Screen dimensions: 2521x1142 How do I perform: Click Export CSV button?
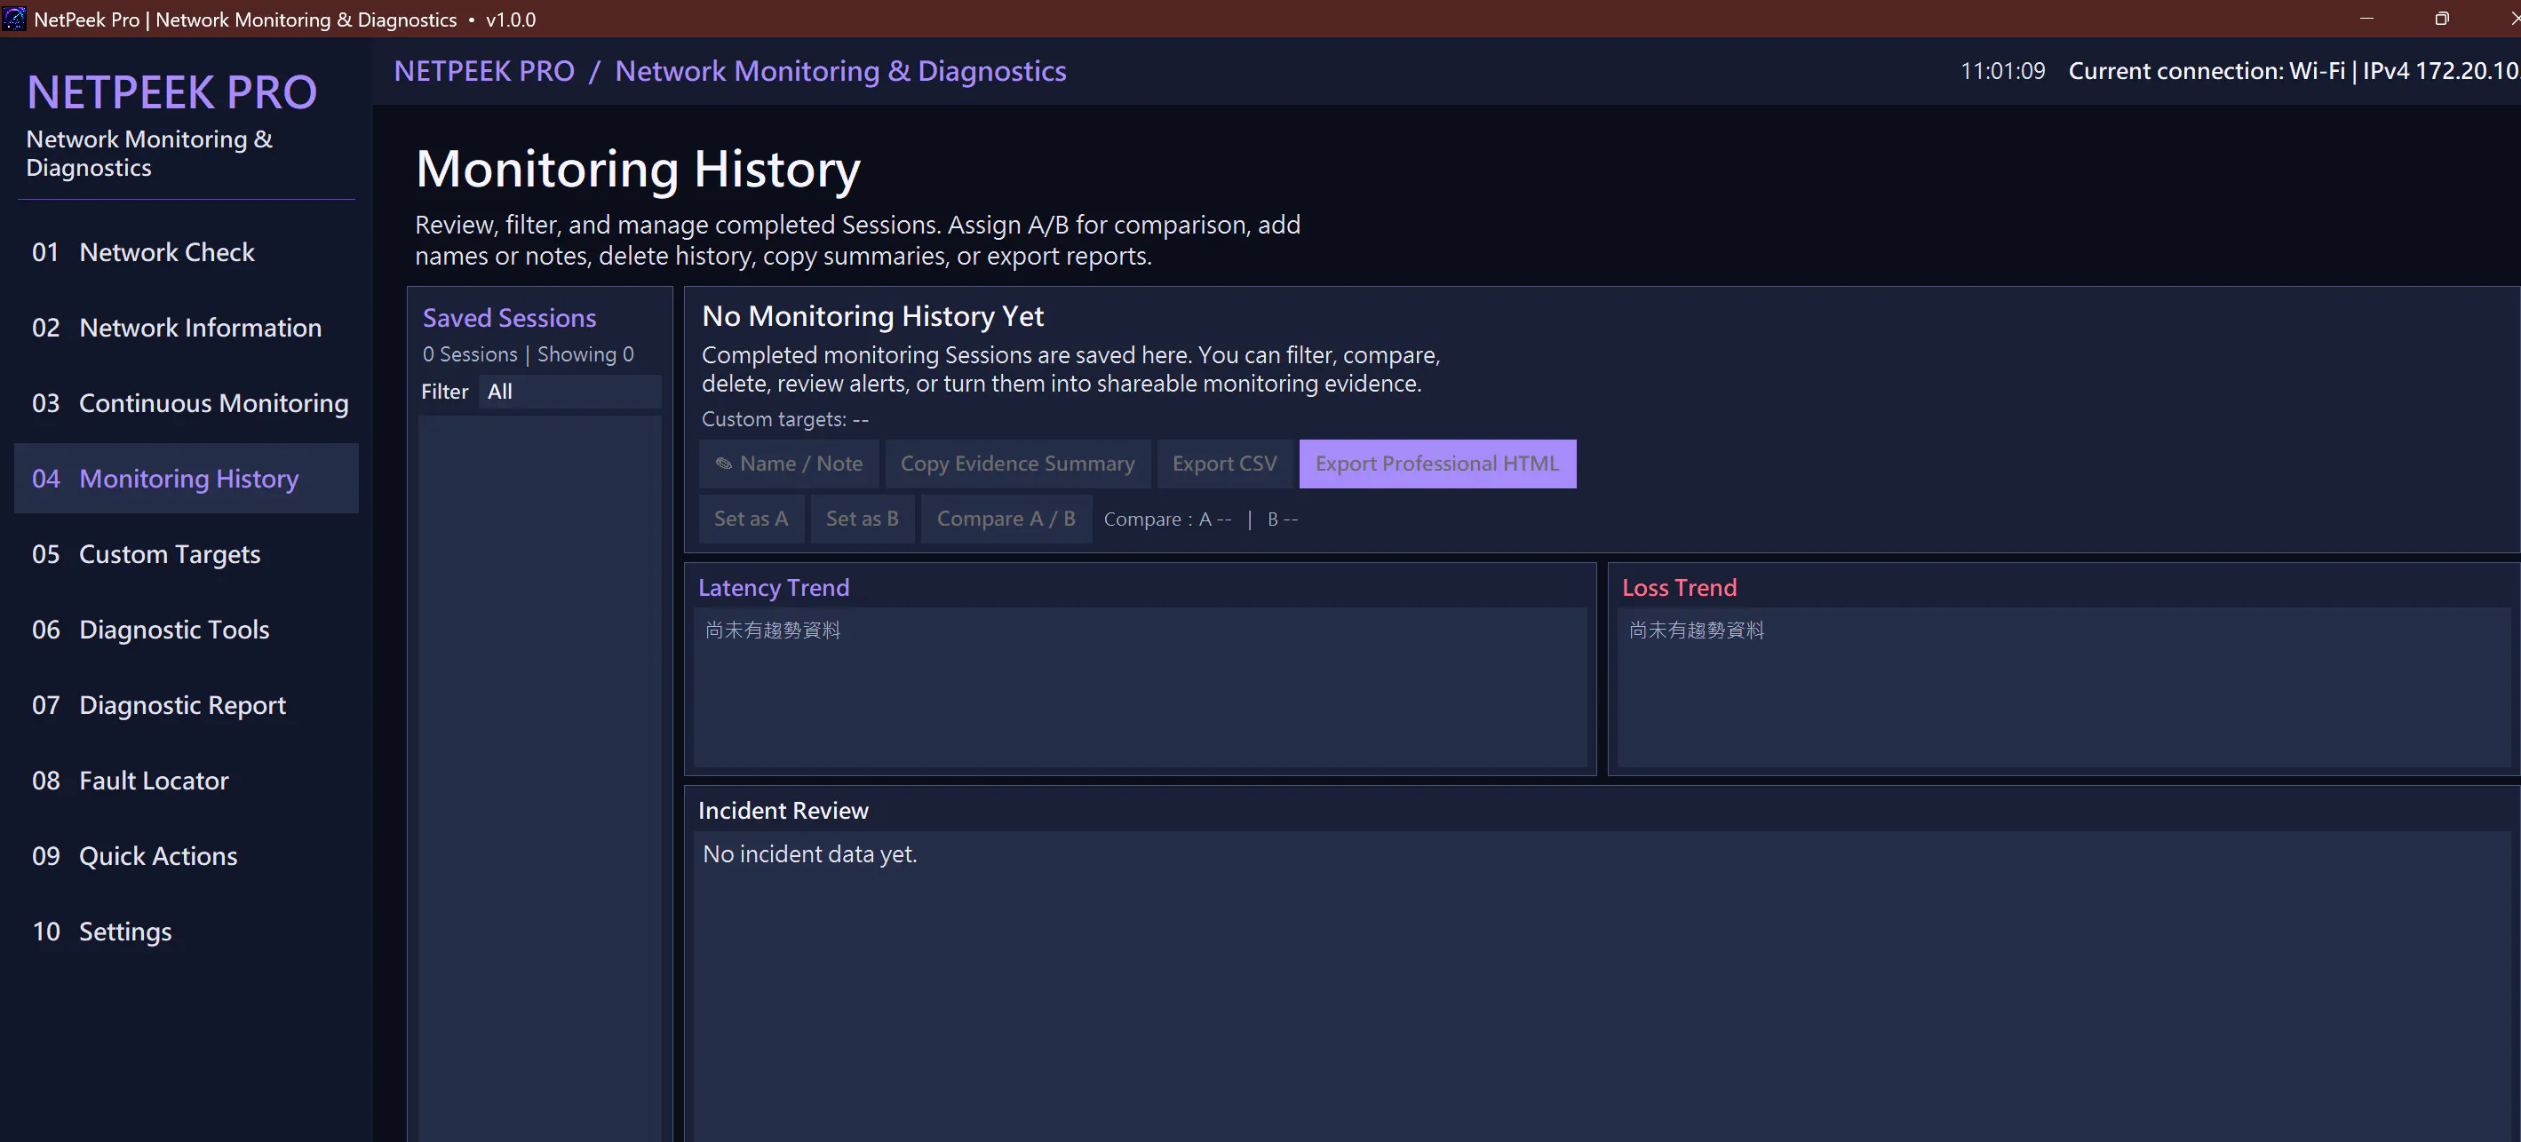[1224, 464]
